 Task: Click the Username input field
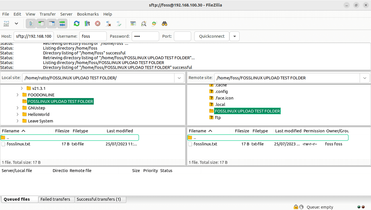coord(93,36)
